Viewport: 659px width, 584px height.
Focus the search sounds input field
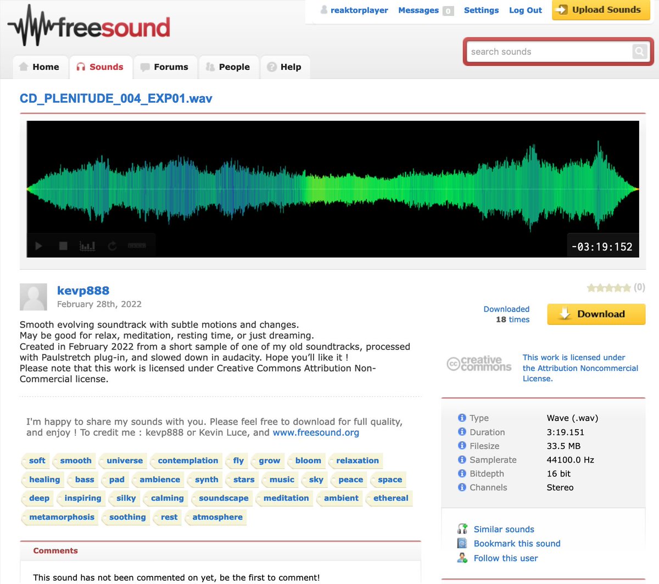point(549,52)
